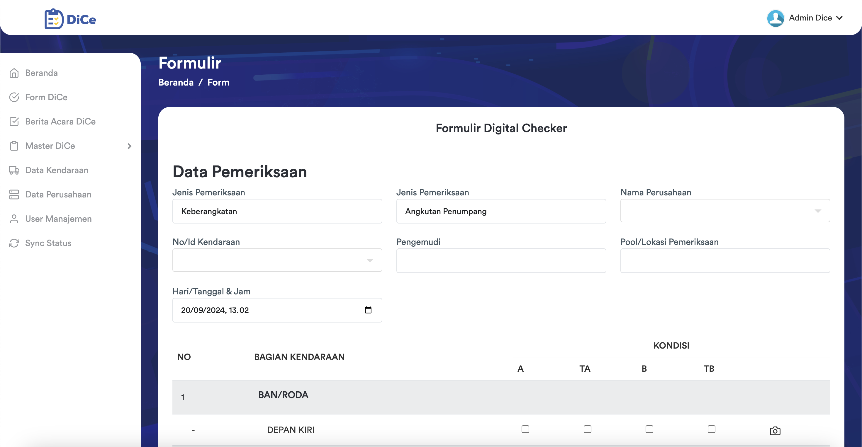Select the Beranda home icon in sidebar
This screenshot has width=862, height=447.
point(14,73)
